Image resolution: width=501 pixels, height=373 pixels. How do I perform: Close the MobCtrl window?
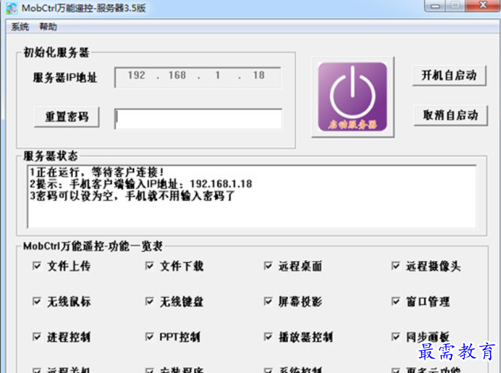(x=483, y=5)
